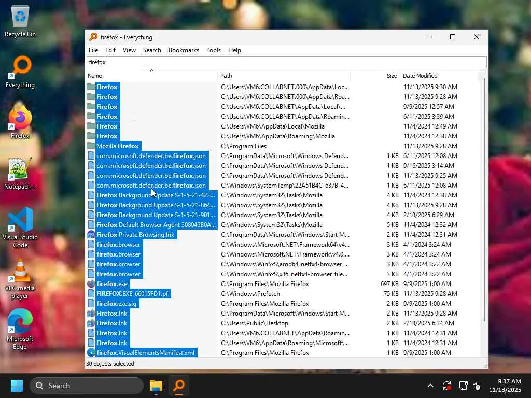531x398 pixels.
Task: Click the Mozilla Firefox folder icon
Action: click(x=91, y=146)
